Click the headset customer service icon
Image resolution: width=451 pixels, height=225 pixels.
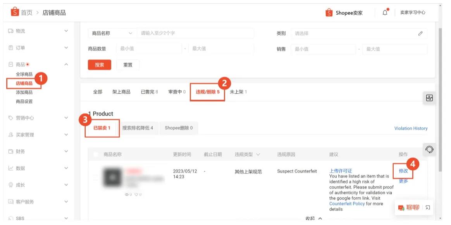coord(429,149)
